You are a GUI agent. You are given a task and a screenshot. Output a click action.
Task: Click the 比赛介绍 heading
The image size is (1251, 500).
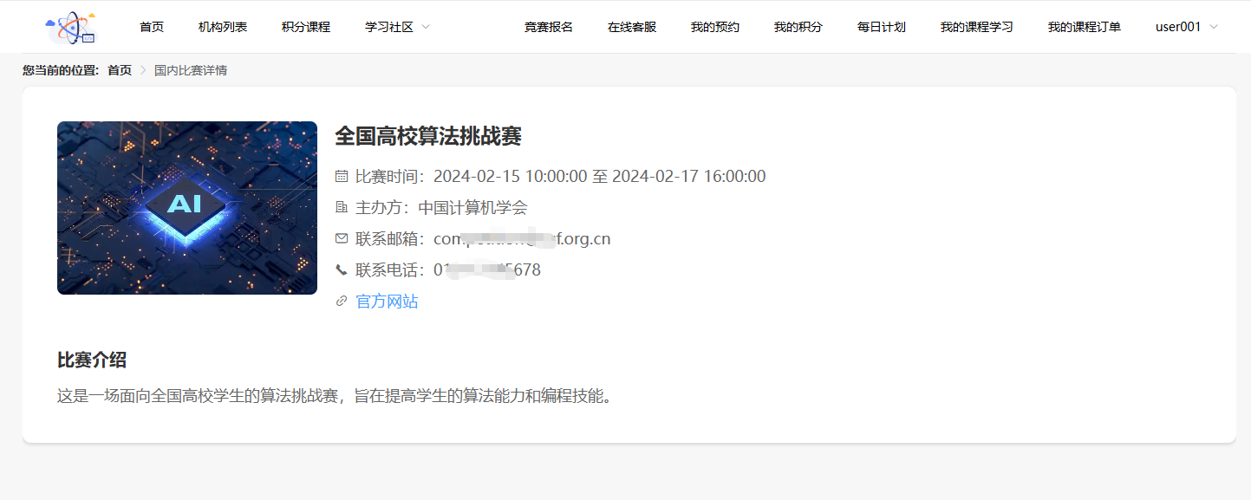click(92, 360)
